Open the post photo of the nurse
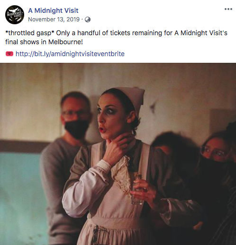The height and width of the screenshot is (245, 236). click(x=118, y=154)
